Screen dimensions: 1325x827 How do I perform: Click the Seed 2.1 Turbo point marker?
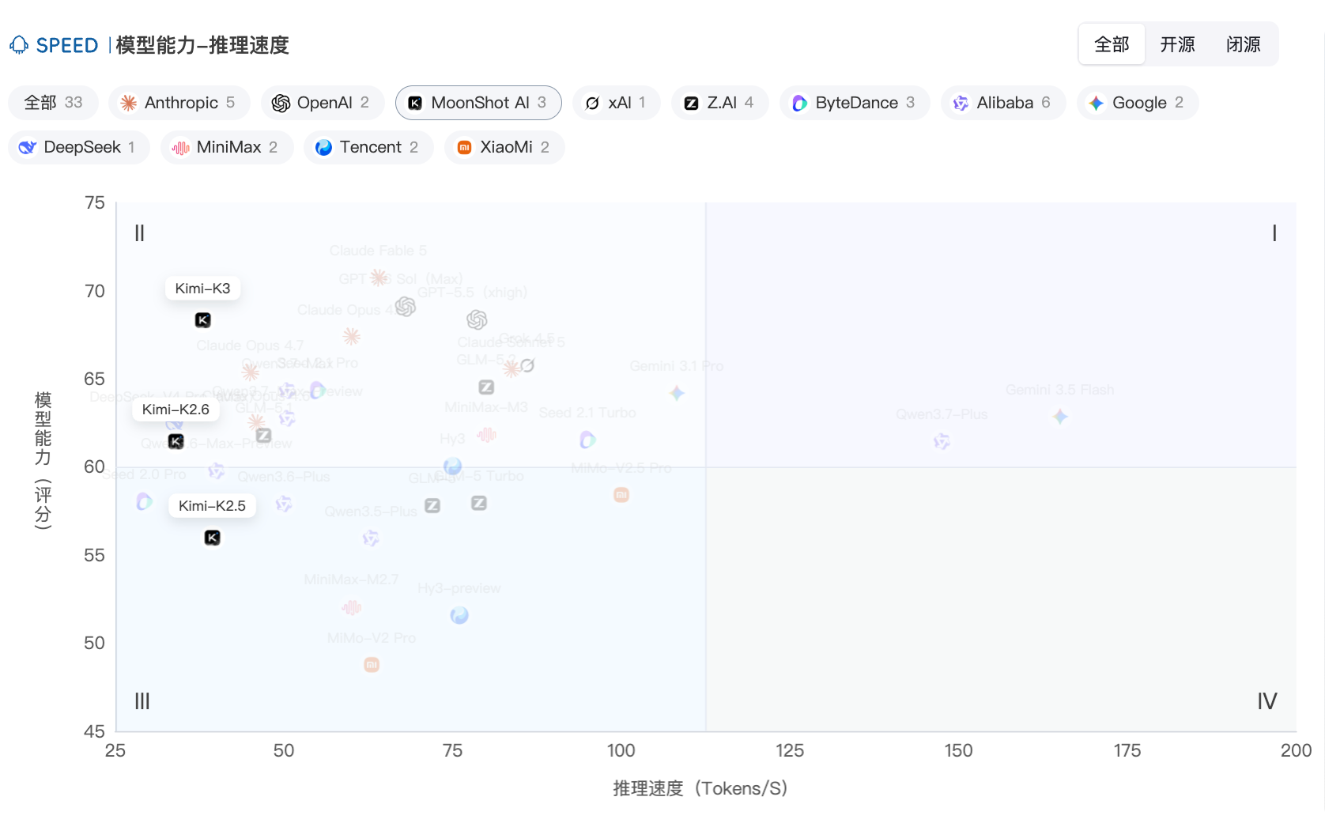point(587,440)
